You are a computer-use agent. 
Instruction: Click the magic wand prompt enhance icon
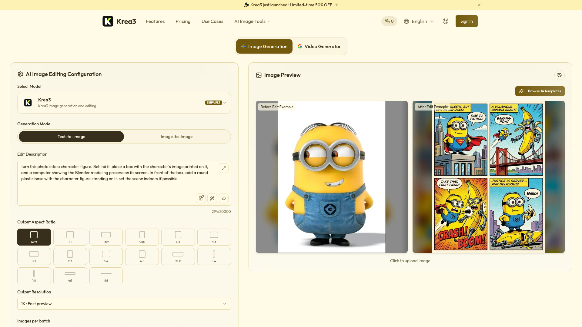tap(212, 198)
